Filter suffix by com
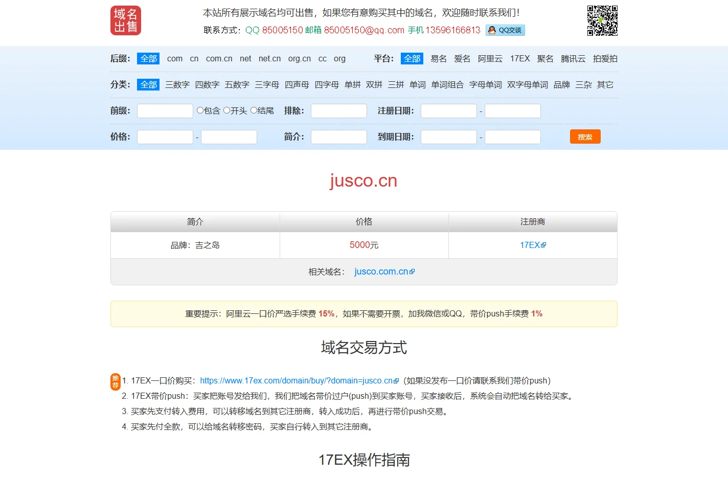 coord(175,59)
